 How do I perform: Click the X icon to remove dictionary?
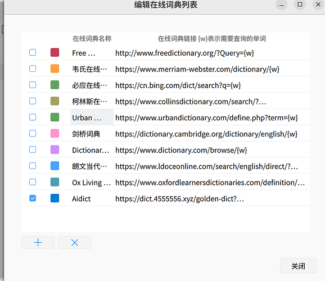tap(75, 242)
